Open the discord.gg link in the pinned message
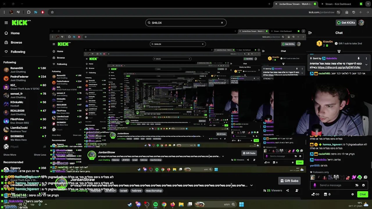 click(339, 67)
